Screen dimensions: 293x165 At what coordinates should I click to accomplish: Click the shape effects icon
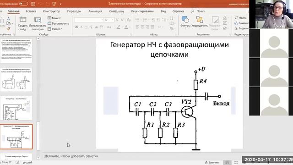point(225,28)
